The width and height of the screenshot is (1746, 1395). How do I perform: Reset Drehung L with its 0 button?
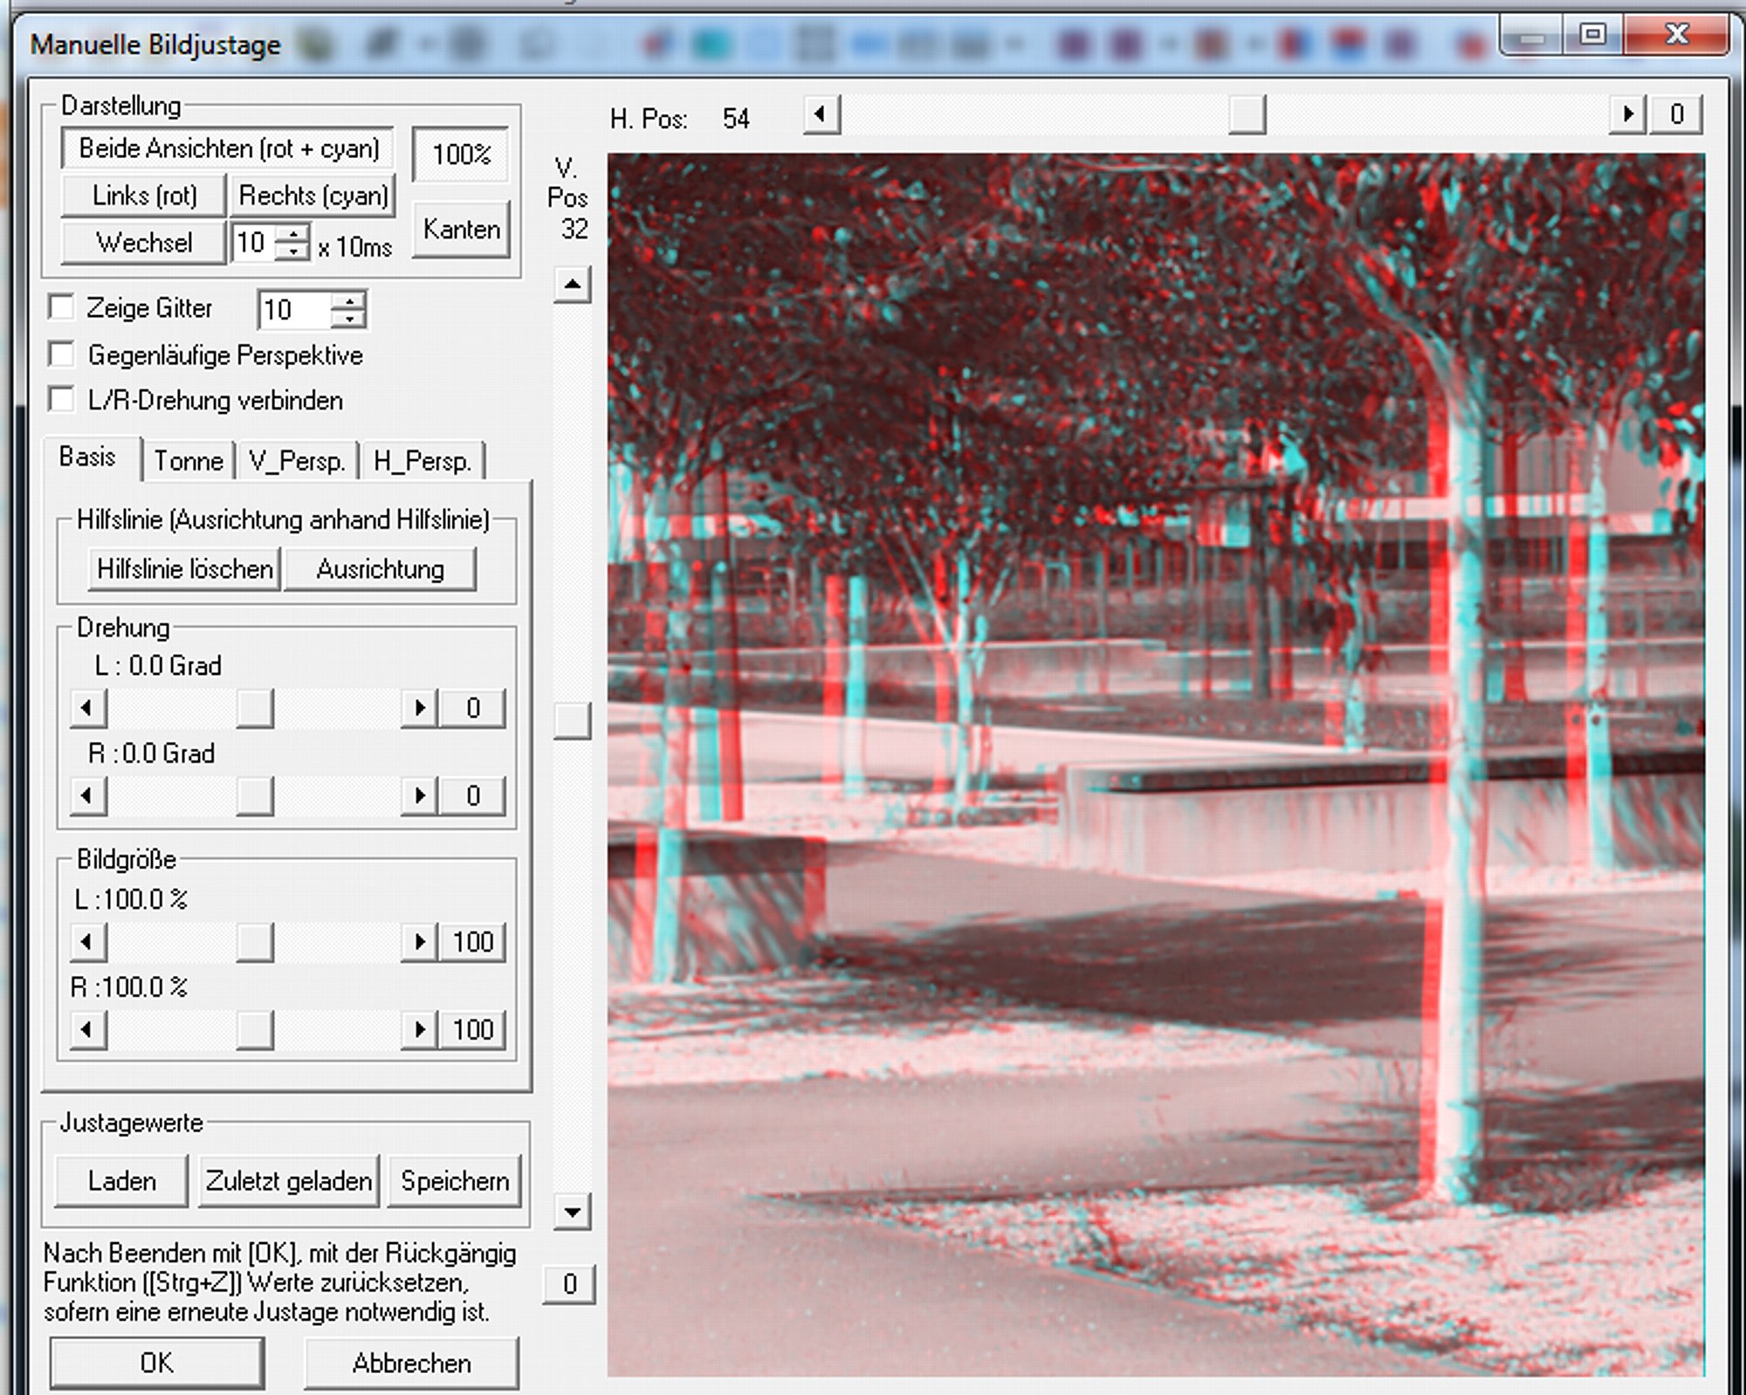tap(472, 708)
